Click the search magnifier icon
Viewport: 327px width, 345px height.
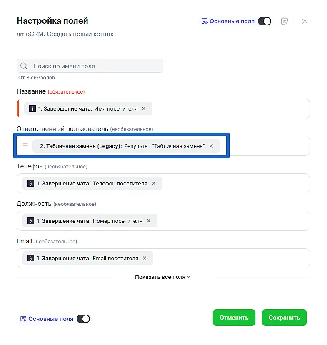[x=24, y=66]
